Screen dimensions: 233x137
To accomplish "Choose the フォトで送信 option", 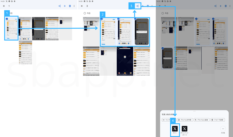I will click(218, 120).
